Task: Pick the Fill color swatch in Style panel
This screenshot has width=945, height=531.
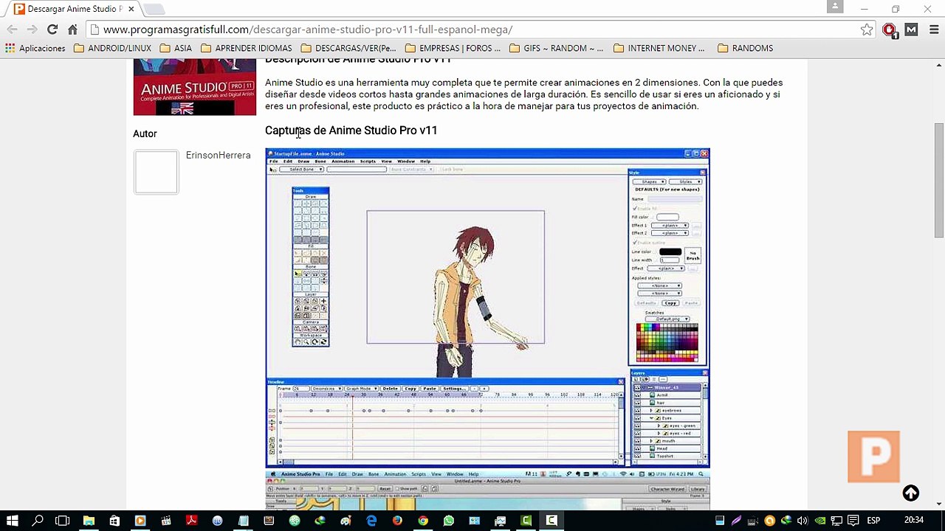Action: tap(667, 217)
